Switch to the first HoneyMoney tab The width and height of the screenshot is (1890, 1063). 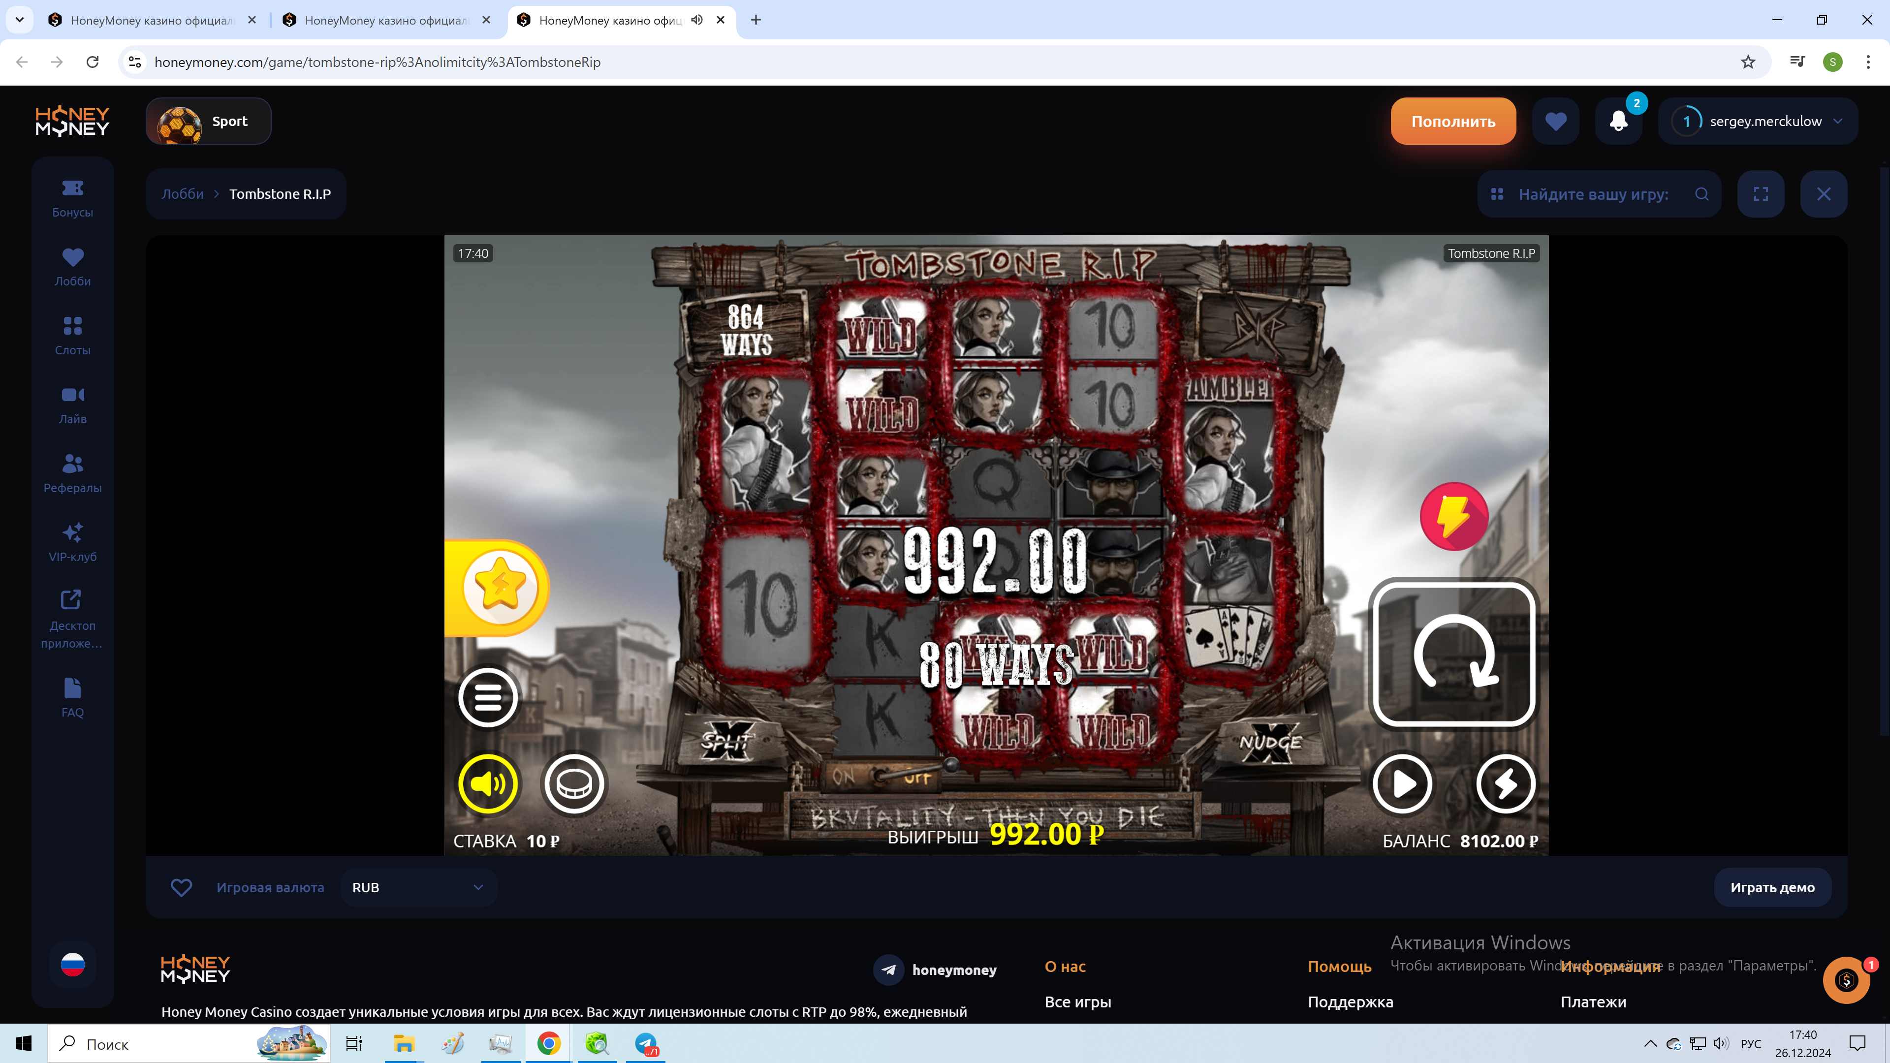pos(151,21)
